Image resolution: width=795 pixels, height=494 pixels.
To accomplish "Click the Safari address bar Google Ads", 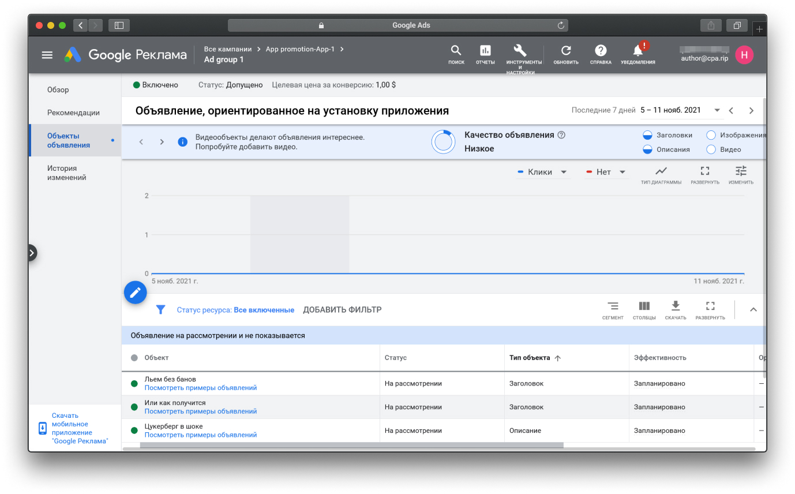I will 398,25.
